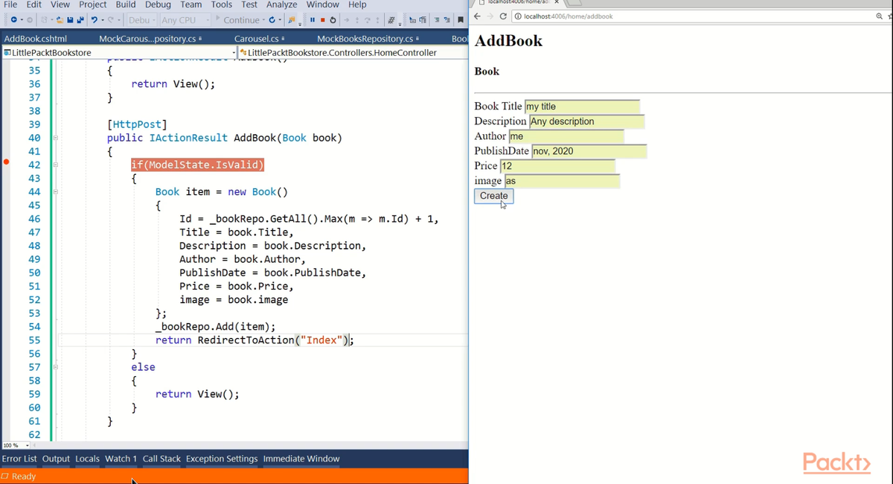The image size is (893, 484).
Task: Switch to the MockCarous...pository.cs tab
Action: (147, 39)
